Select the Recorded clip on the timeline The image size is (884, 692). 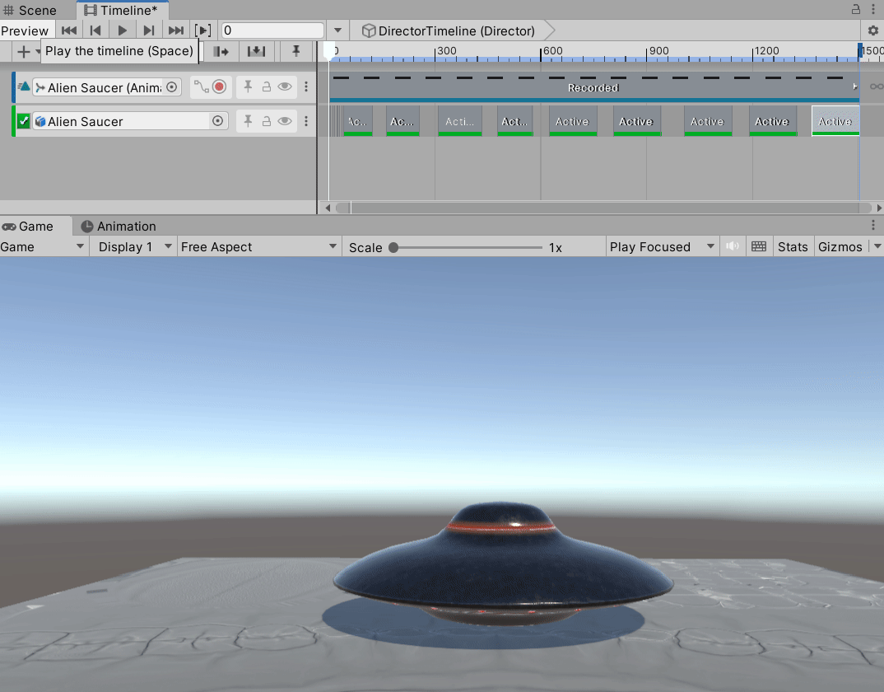click(593, 86)
